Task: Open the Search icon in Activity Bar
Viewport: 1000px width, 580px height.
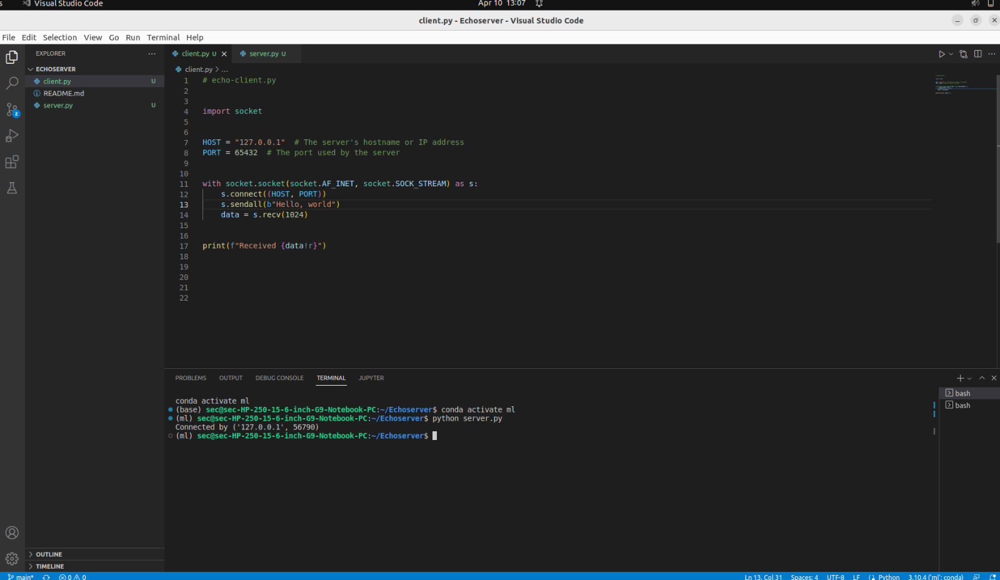Action: (12, 82)
